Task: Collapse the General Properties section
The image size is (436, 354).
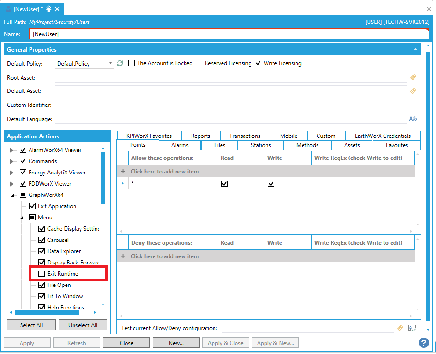Action: 415,49
